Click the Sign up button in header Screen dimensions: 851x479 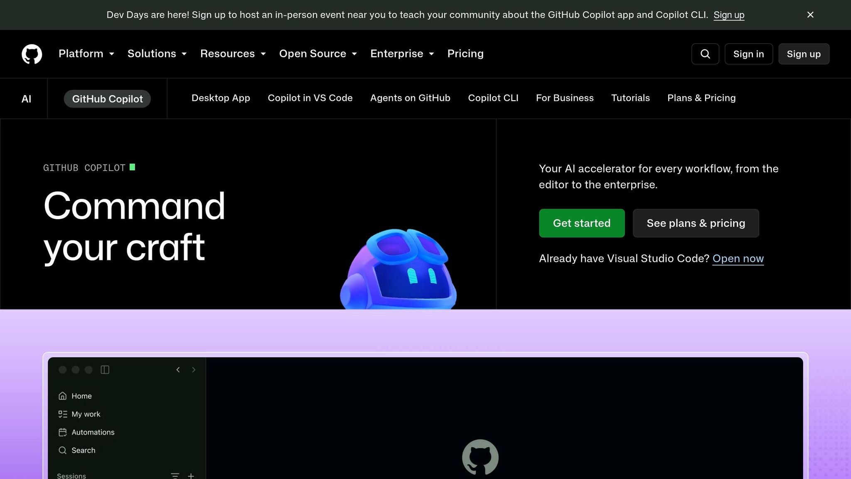(x=804, y=54)
